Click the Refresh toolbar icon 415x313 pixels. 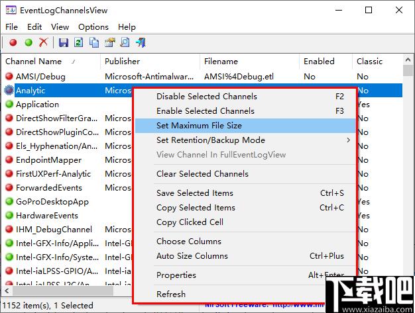pyautogui.click(x=79, y=42)
